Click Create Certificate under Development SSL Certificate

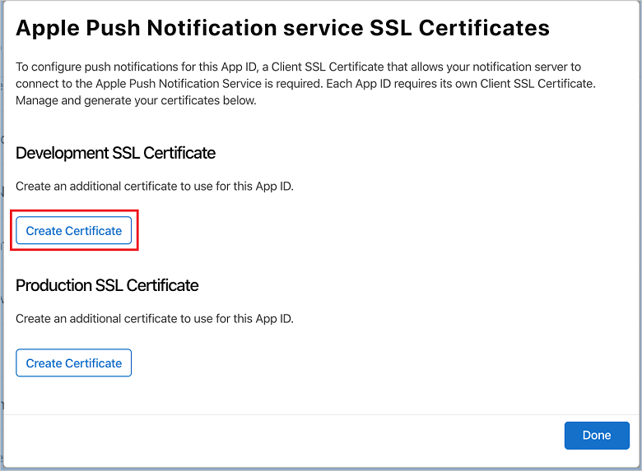[x=74, y=231]
